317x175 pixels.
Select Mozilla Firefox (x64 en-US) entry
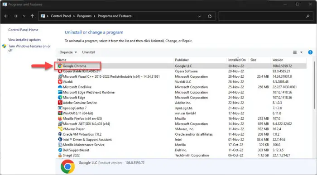tap(82, 118)
